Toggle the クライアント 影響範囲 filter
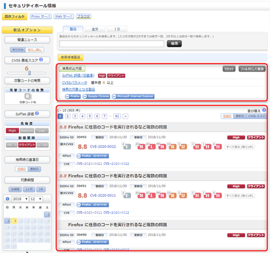Screen dimensions: 270x253 coord(27,145)
